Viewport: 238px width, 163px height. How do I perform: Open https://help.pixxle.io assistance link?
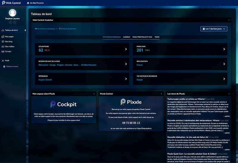tap(144, 129)
